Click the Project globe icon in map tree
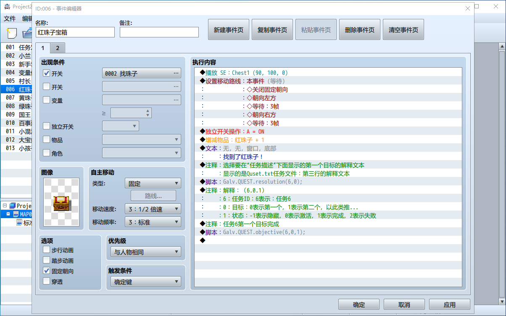The width and height of the screenshot is (506, 316). coord(12,205)
